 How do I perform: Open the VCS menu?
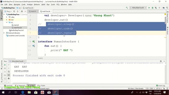point(58,4)
